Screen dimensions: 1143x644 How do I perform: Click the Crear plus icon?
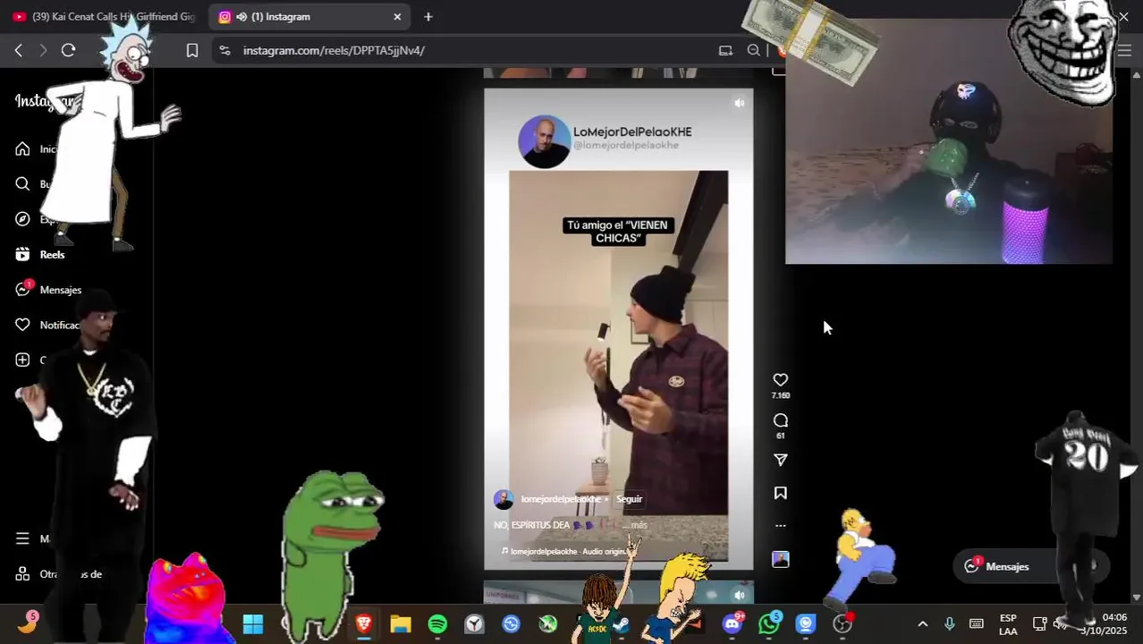point(22,360)
